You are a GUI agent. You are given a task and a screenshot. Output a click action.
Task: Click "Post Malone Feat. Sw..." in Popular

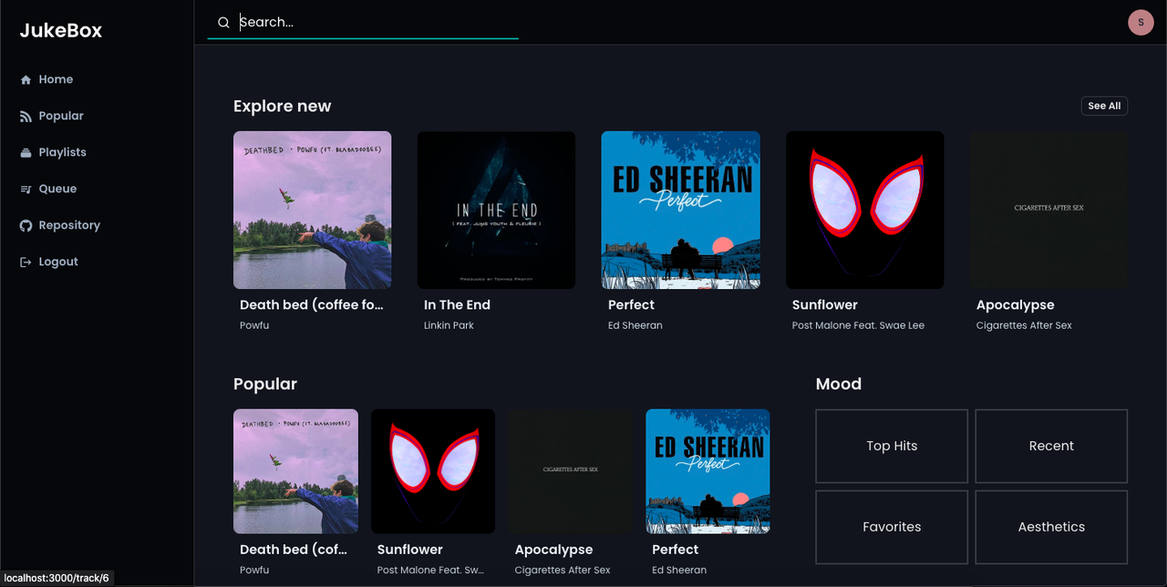[x=430, y=571]
